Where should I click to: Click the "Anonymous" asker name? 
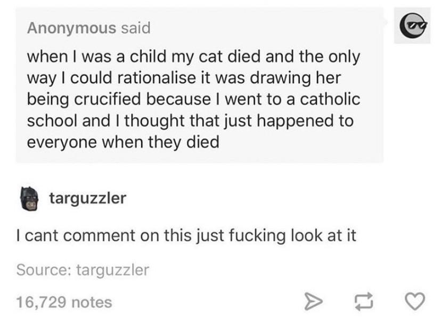71,28
